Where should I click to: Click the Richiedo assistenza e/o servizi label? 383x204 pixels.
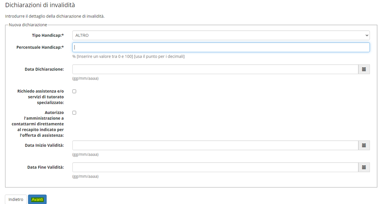tap(41, 97)
